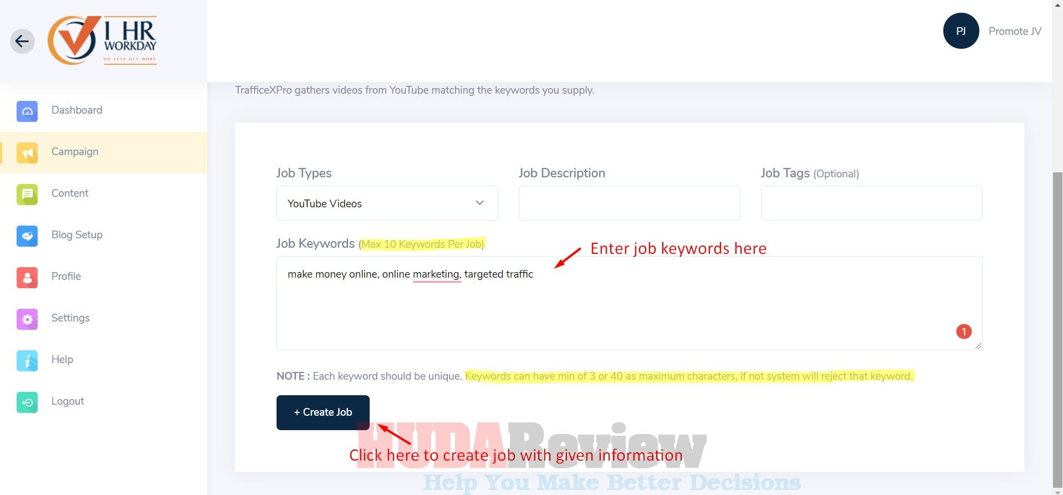This screenshot has width=1063, height=495.
Task: Click the underlined word marketing in keywords
Action: pyautogui.click(x=436, y=274)
